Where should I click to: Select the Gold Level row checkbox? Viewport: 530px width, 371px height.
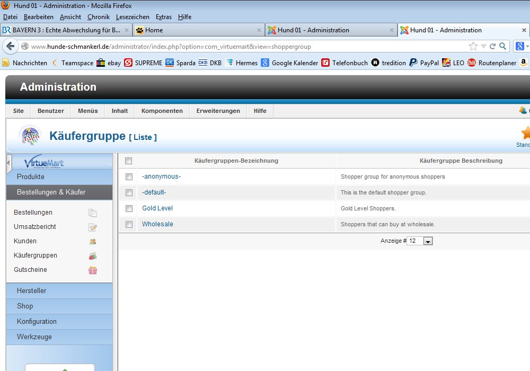pos(129,208)
